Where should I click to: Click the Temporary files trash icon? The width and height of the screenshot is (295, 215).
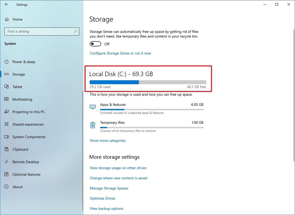92,125
